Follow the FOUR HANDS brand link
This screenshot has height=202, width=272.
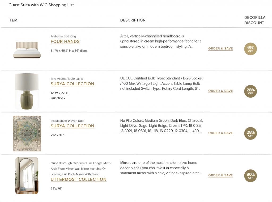coord(65,41)
